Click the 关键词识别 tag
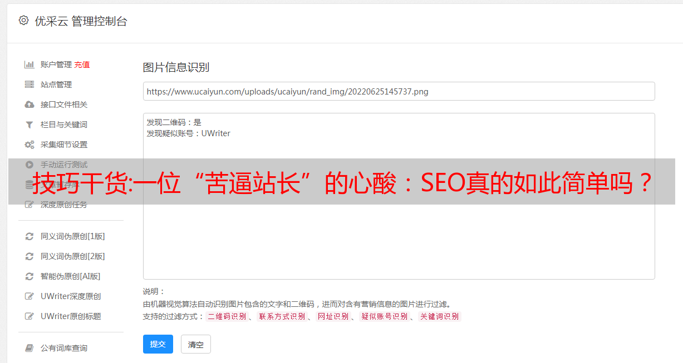This screenshot has width=683, height=363. (x=439, y=316)
